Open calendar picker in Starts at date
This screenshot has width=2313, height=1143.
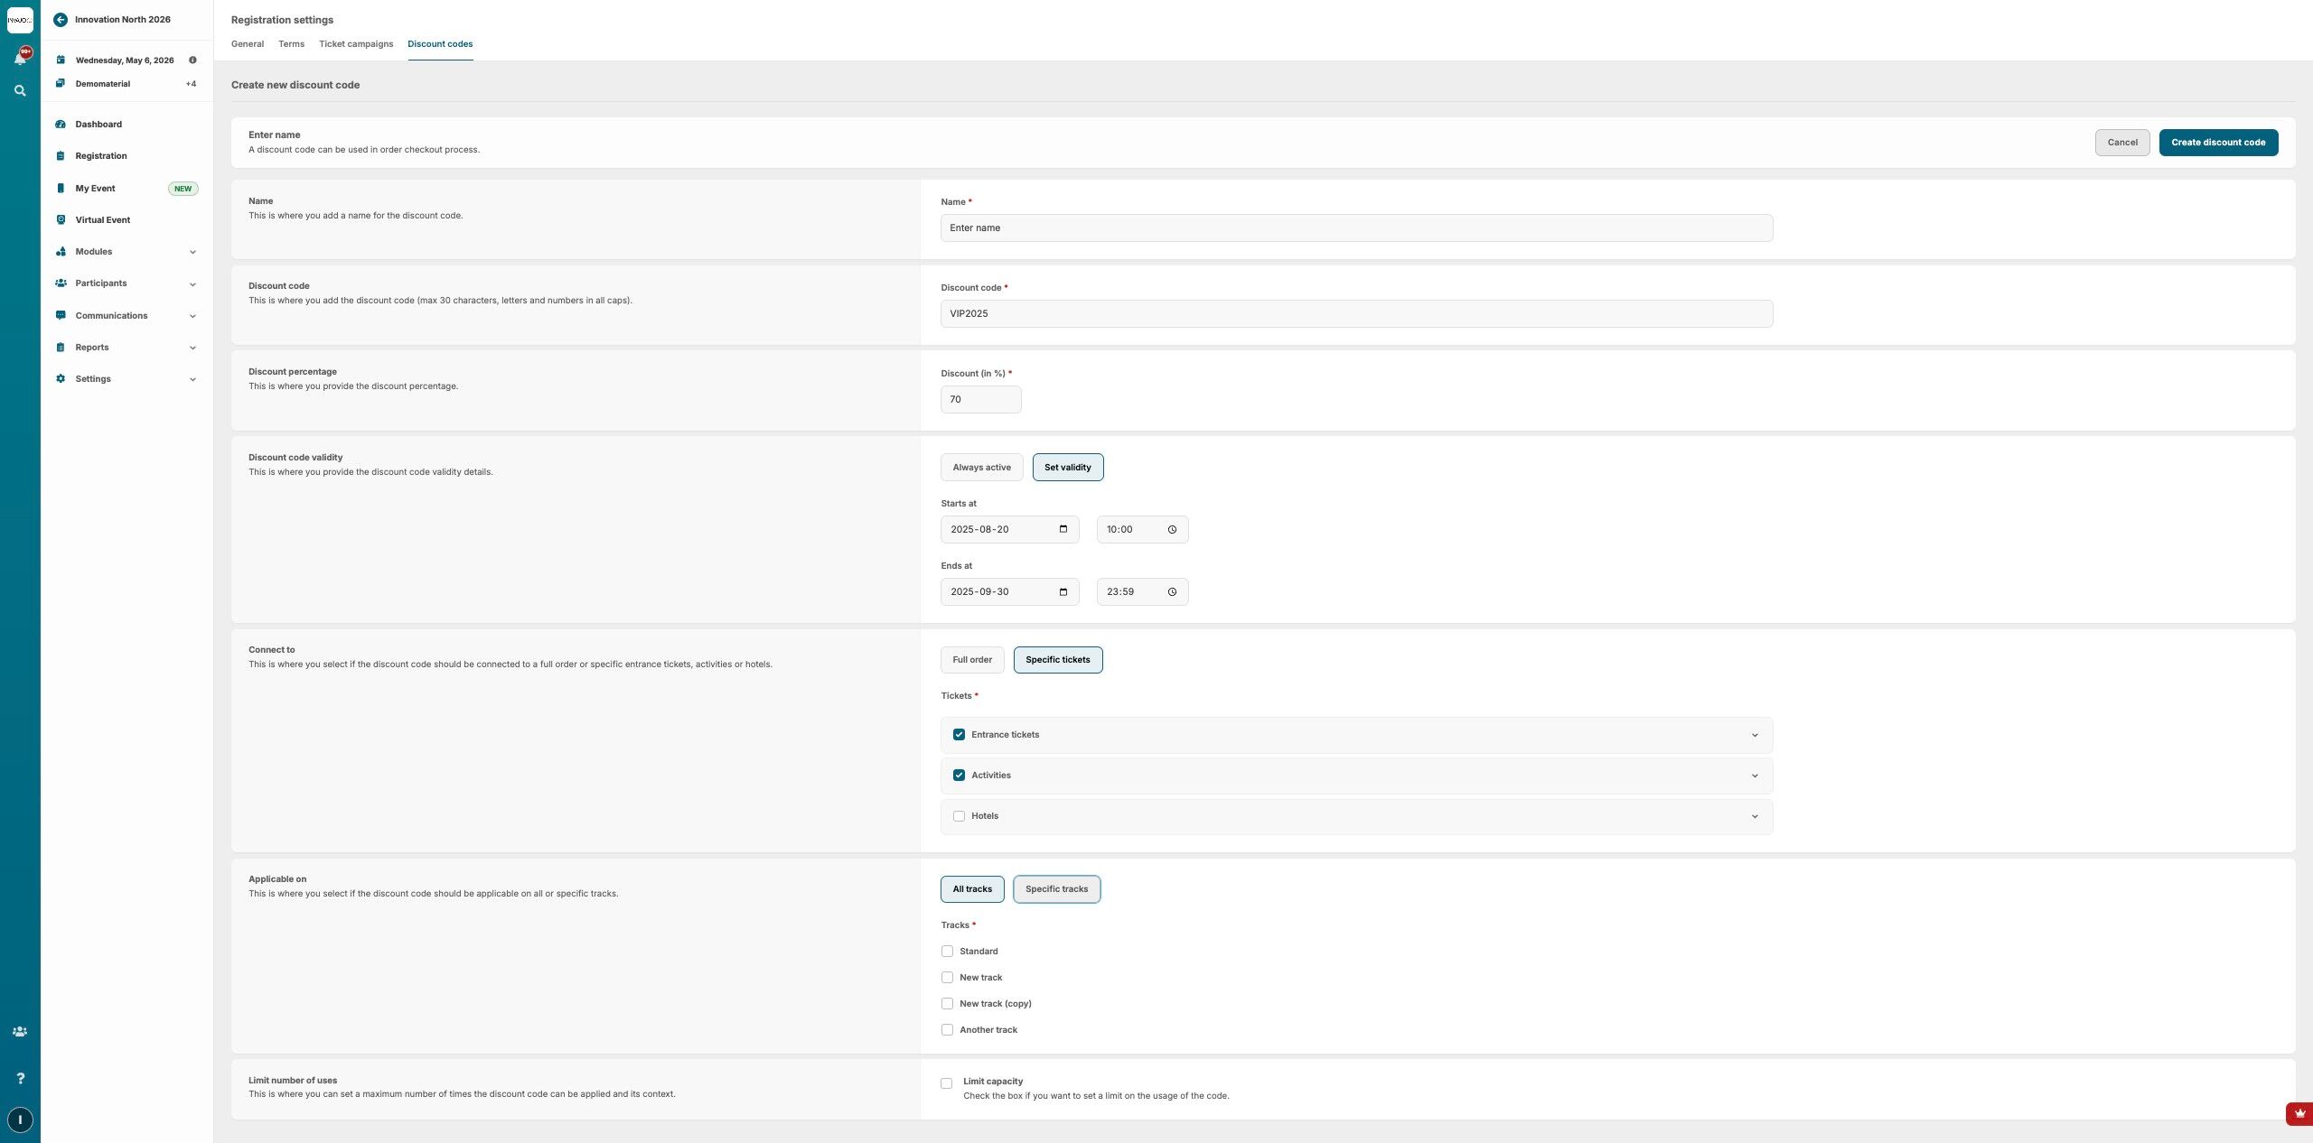(x=1063, y=529)
